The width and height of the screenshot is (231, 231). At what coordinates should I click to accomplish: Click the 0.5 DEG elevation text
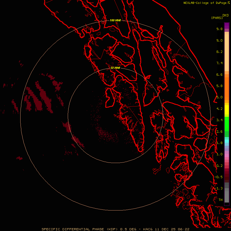[128, 229]
